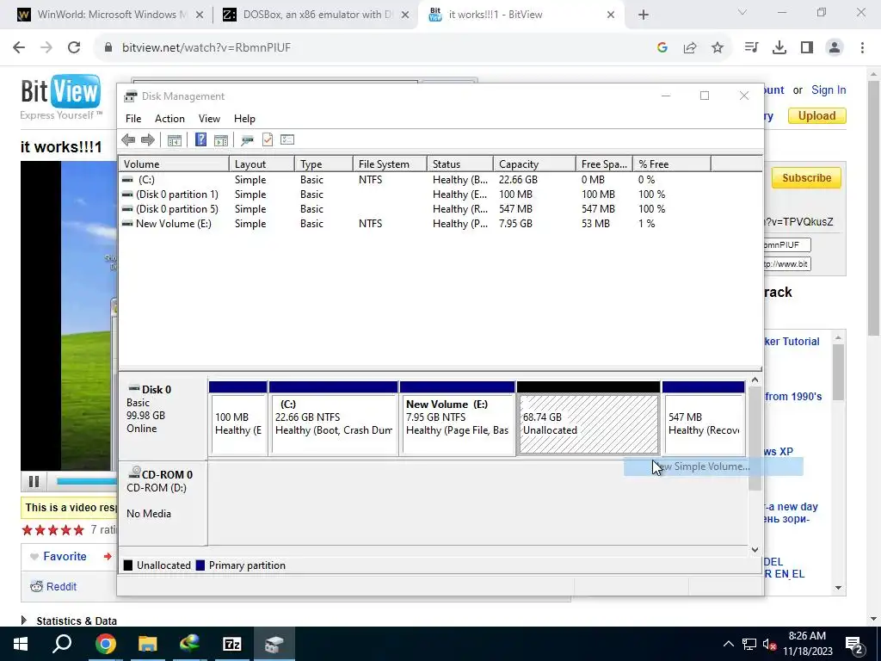Toggle Show/Hide Console Tree toolbar icon

pos(174,140)
